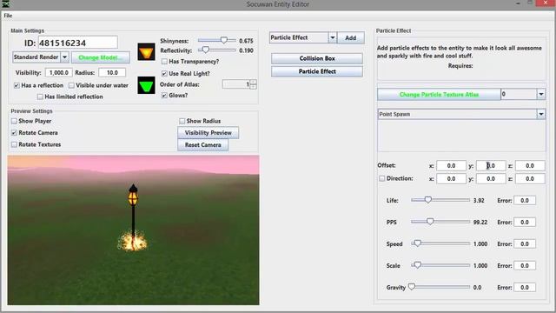The image size is (556, 313).
Task: Toggle Has a reflection checkbox
Action: (x=17, y=85)
